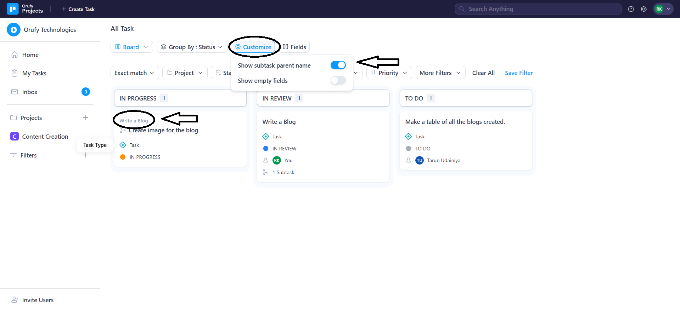Screen dimensions: 680x310
Task: Open settings gear icon in top bar
Action: pos(644,9)
